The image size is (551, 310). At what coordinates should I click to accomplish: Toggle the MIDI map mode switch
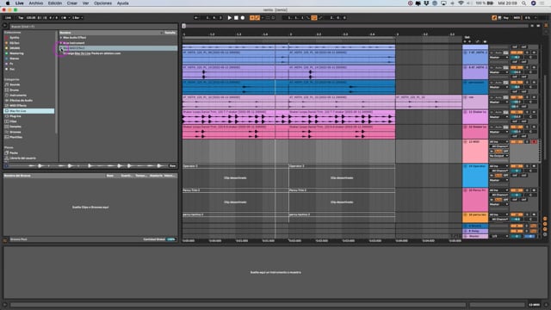click(x=517, y=17)
